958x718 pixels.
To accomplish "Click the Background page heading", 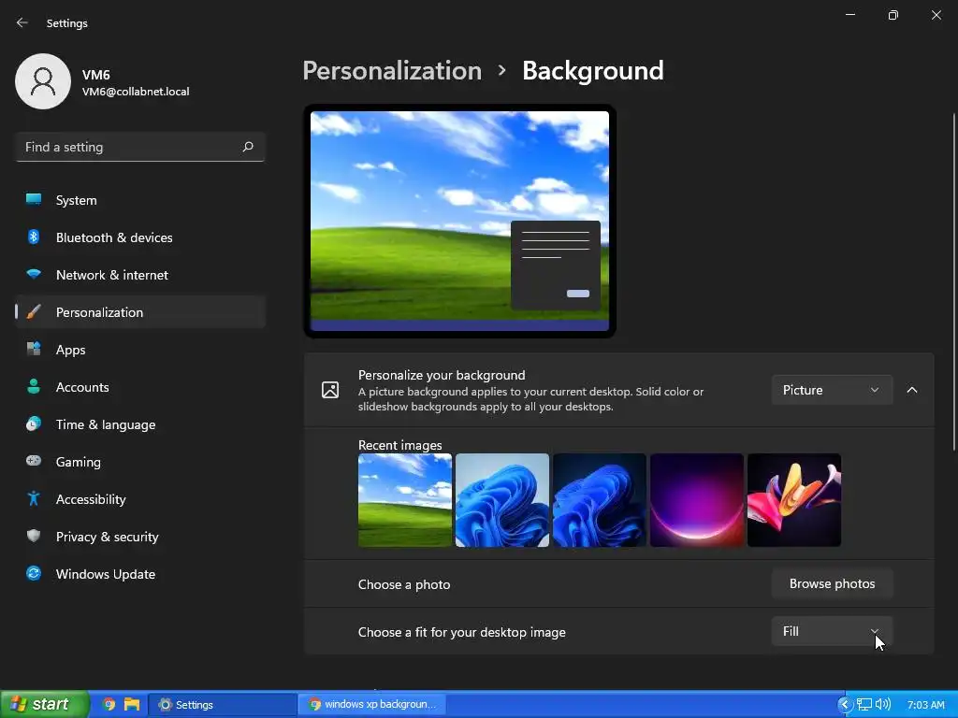I will 592,71.
